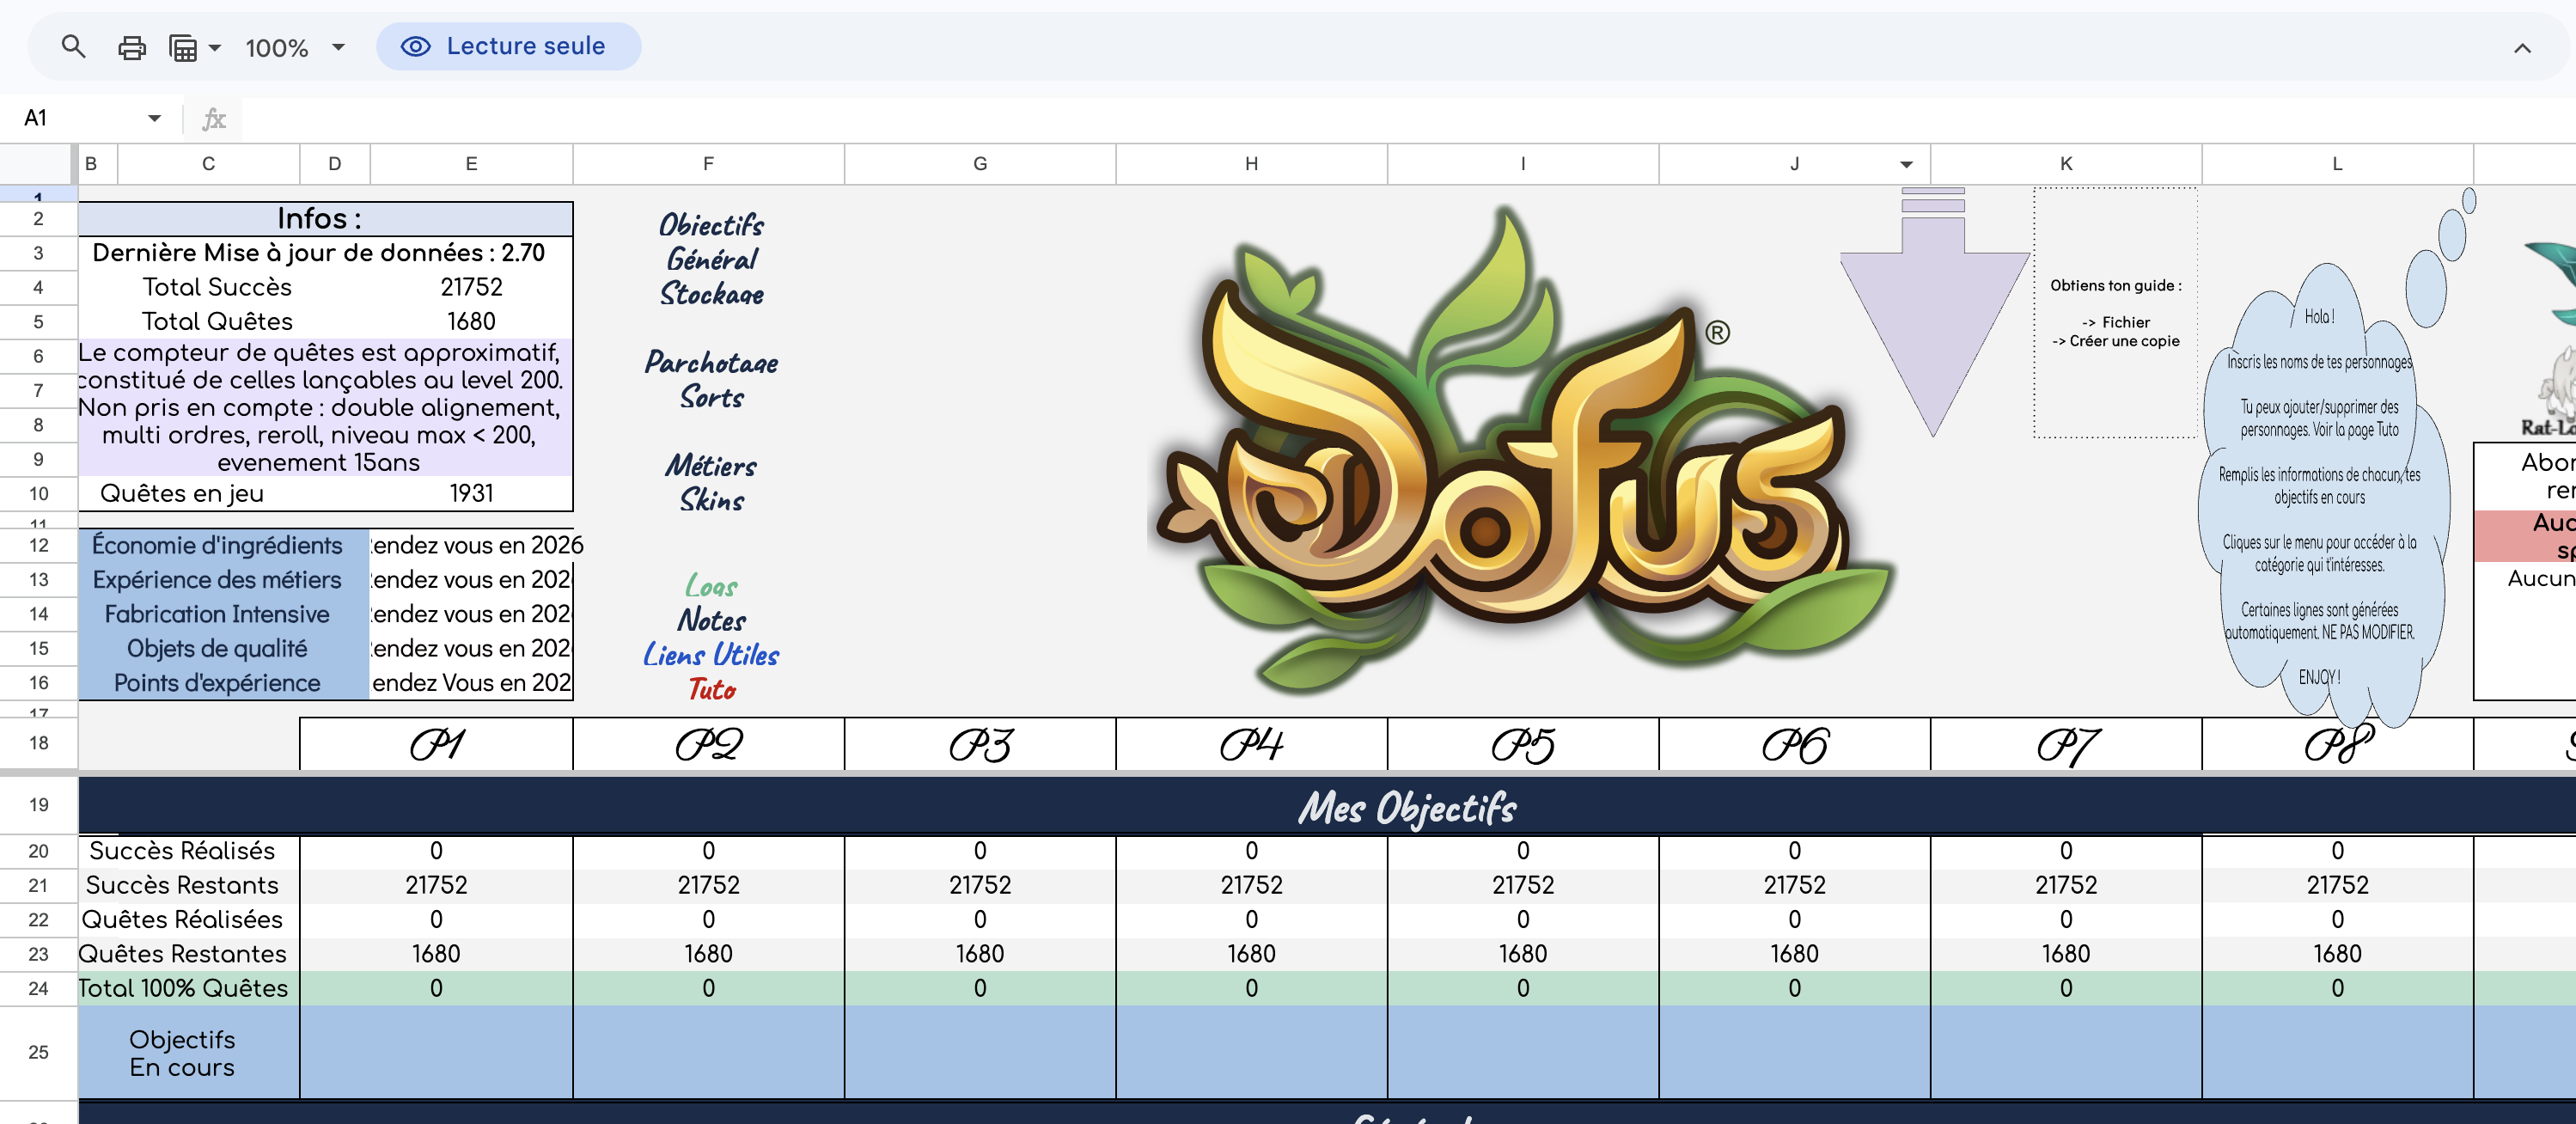Viewport: 2576px width, 1124px height.
Task: Select the 'Objets de qualité' cell
Action: 224,648
